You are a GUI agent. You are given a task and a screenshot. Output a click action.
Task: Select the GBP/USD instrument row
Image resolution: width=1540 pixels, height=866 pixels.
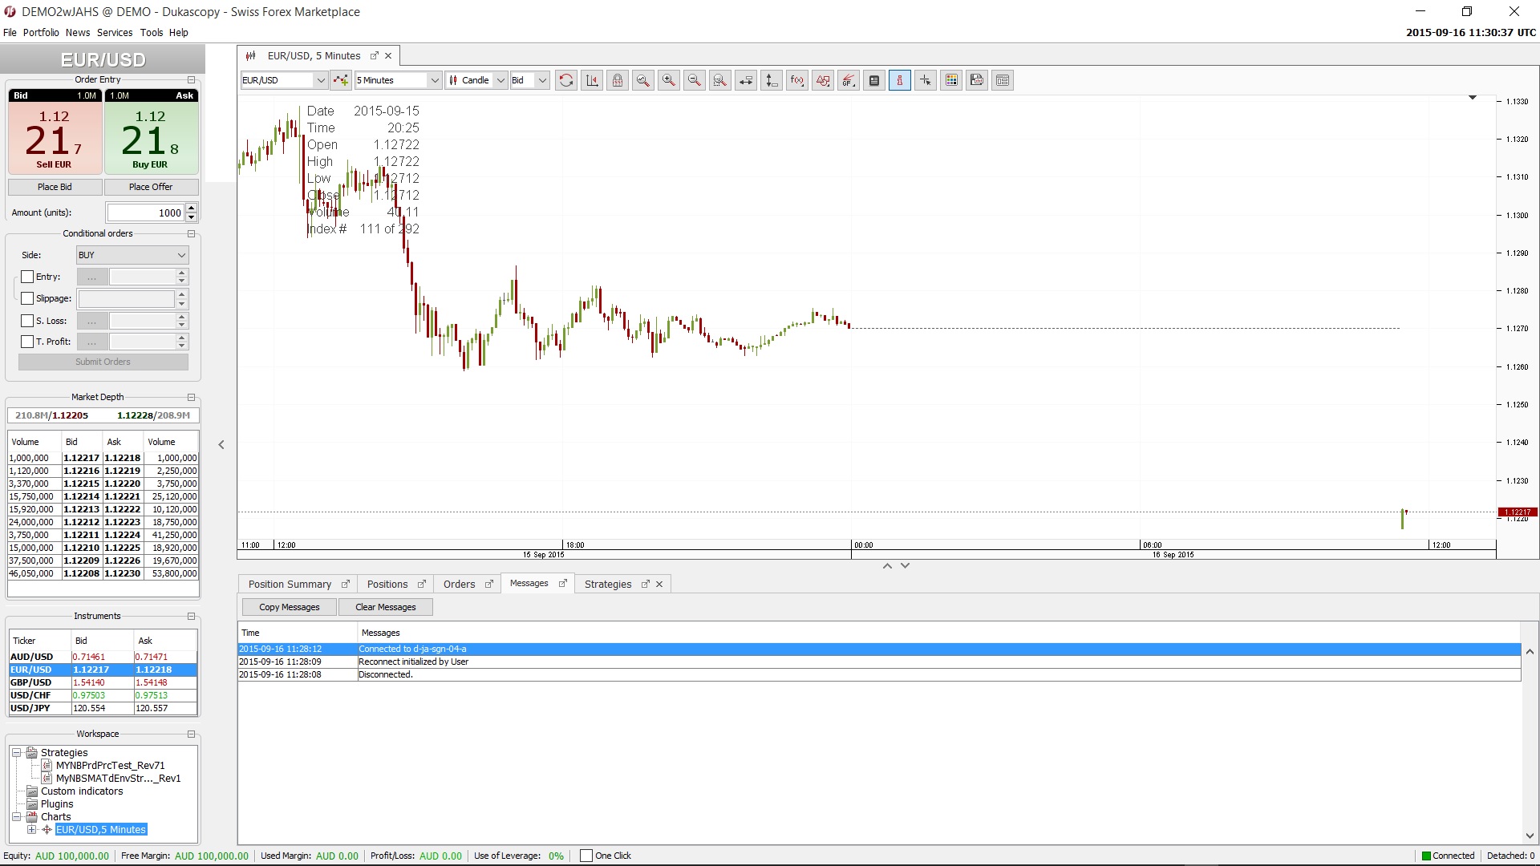click(x=103, y=682)
